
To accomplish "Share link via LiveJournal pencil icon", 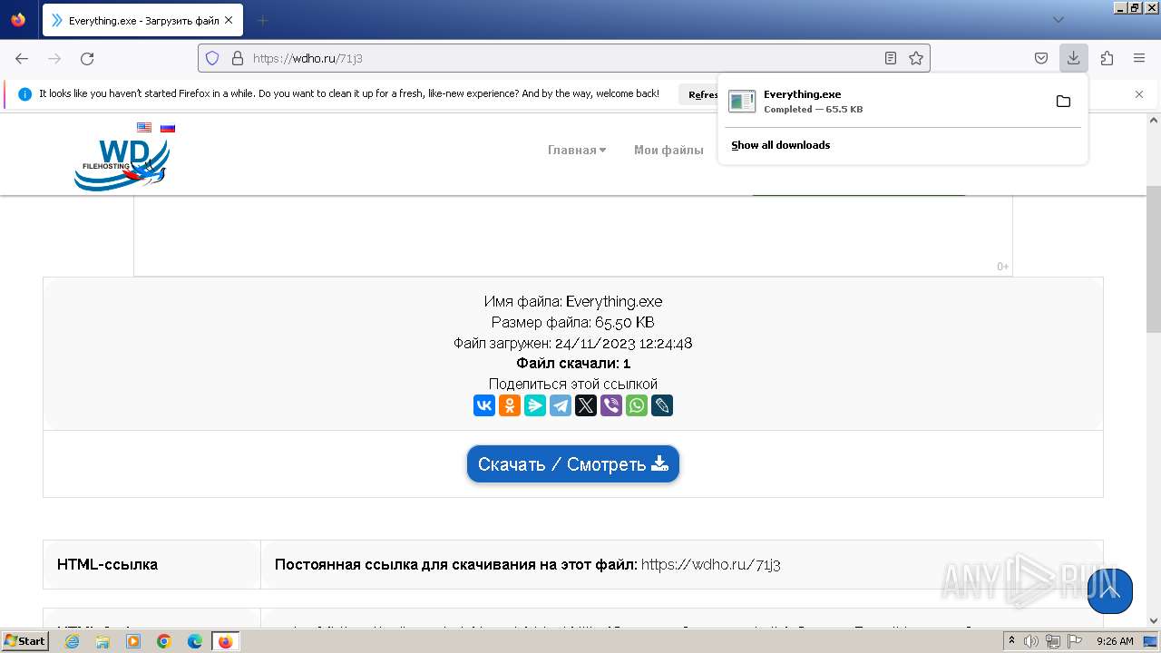I will pyautogui.click(x=662, y=405).
